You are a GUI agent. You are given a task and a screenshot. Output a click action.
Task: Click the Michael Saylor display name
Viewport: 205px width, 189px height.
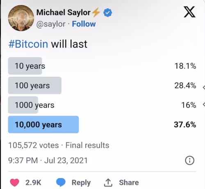pyautogui.click(x=63, y=12)
